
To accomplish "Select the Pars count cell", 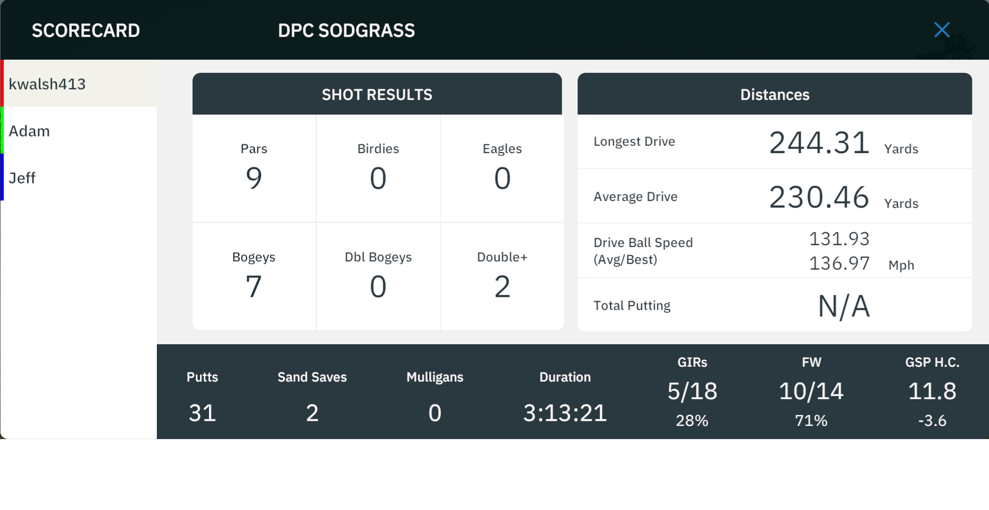I will point(254,168).
